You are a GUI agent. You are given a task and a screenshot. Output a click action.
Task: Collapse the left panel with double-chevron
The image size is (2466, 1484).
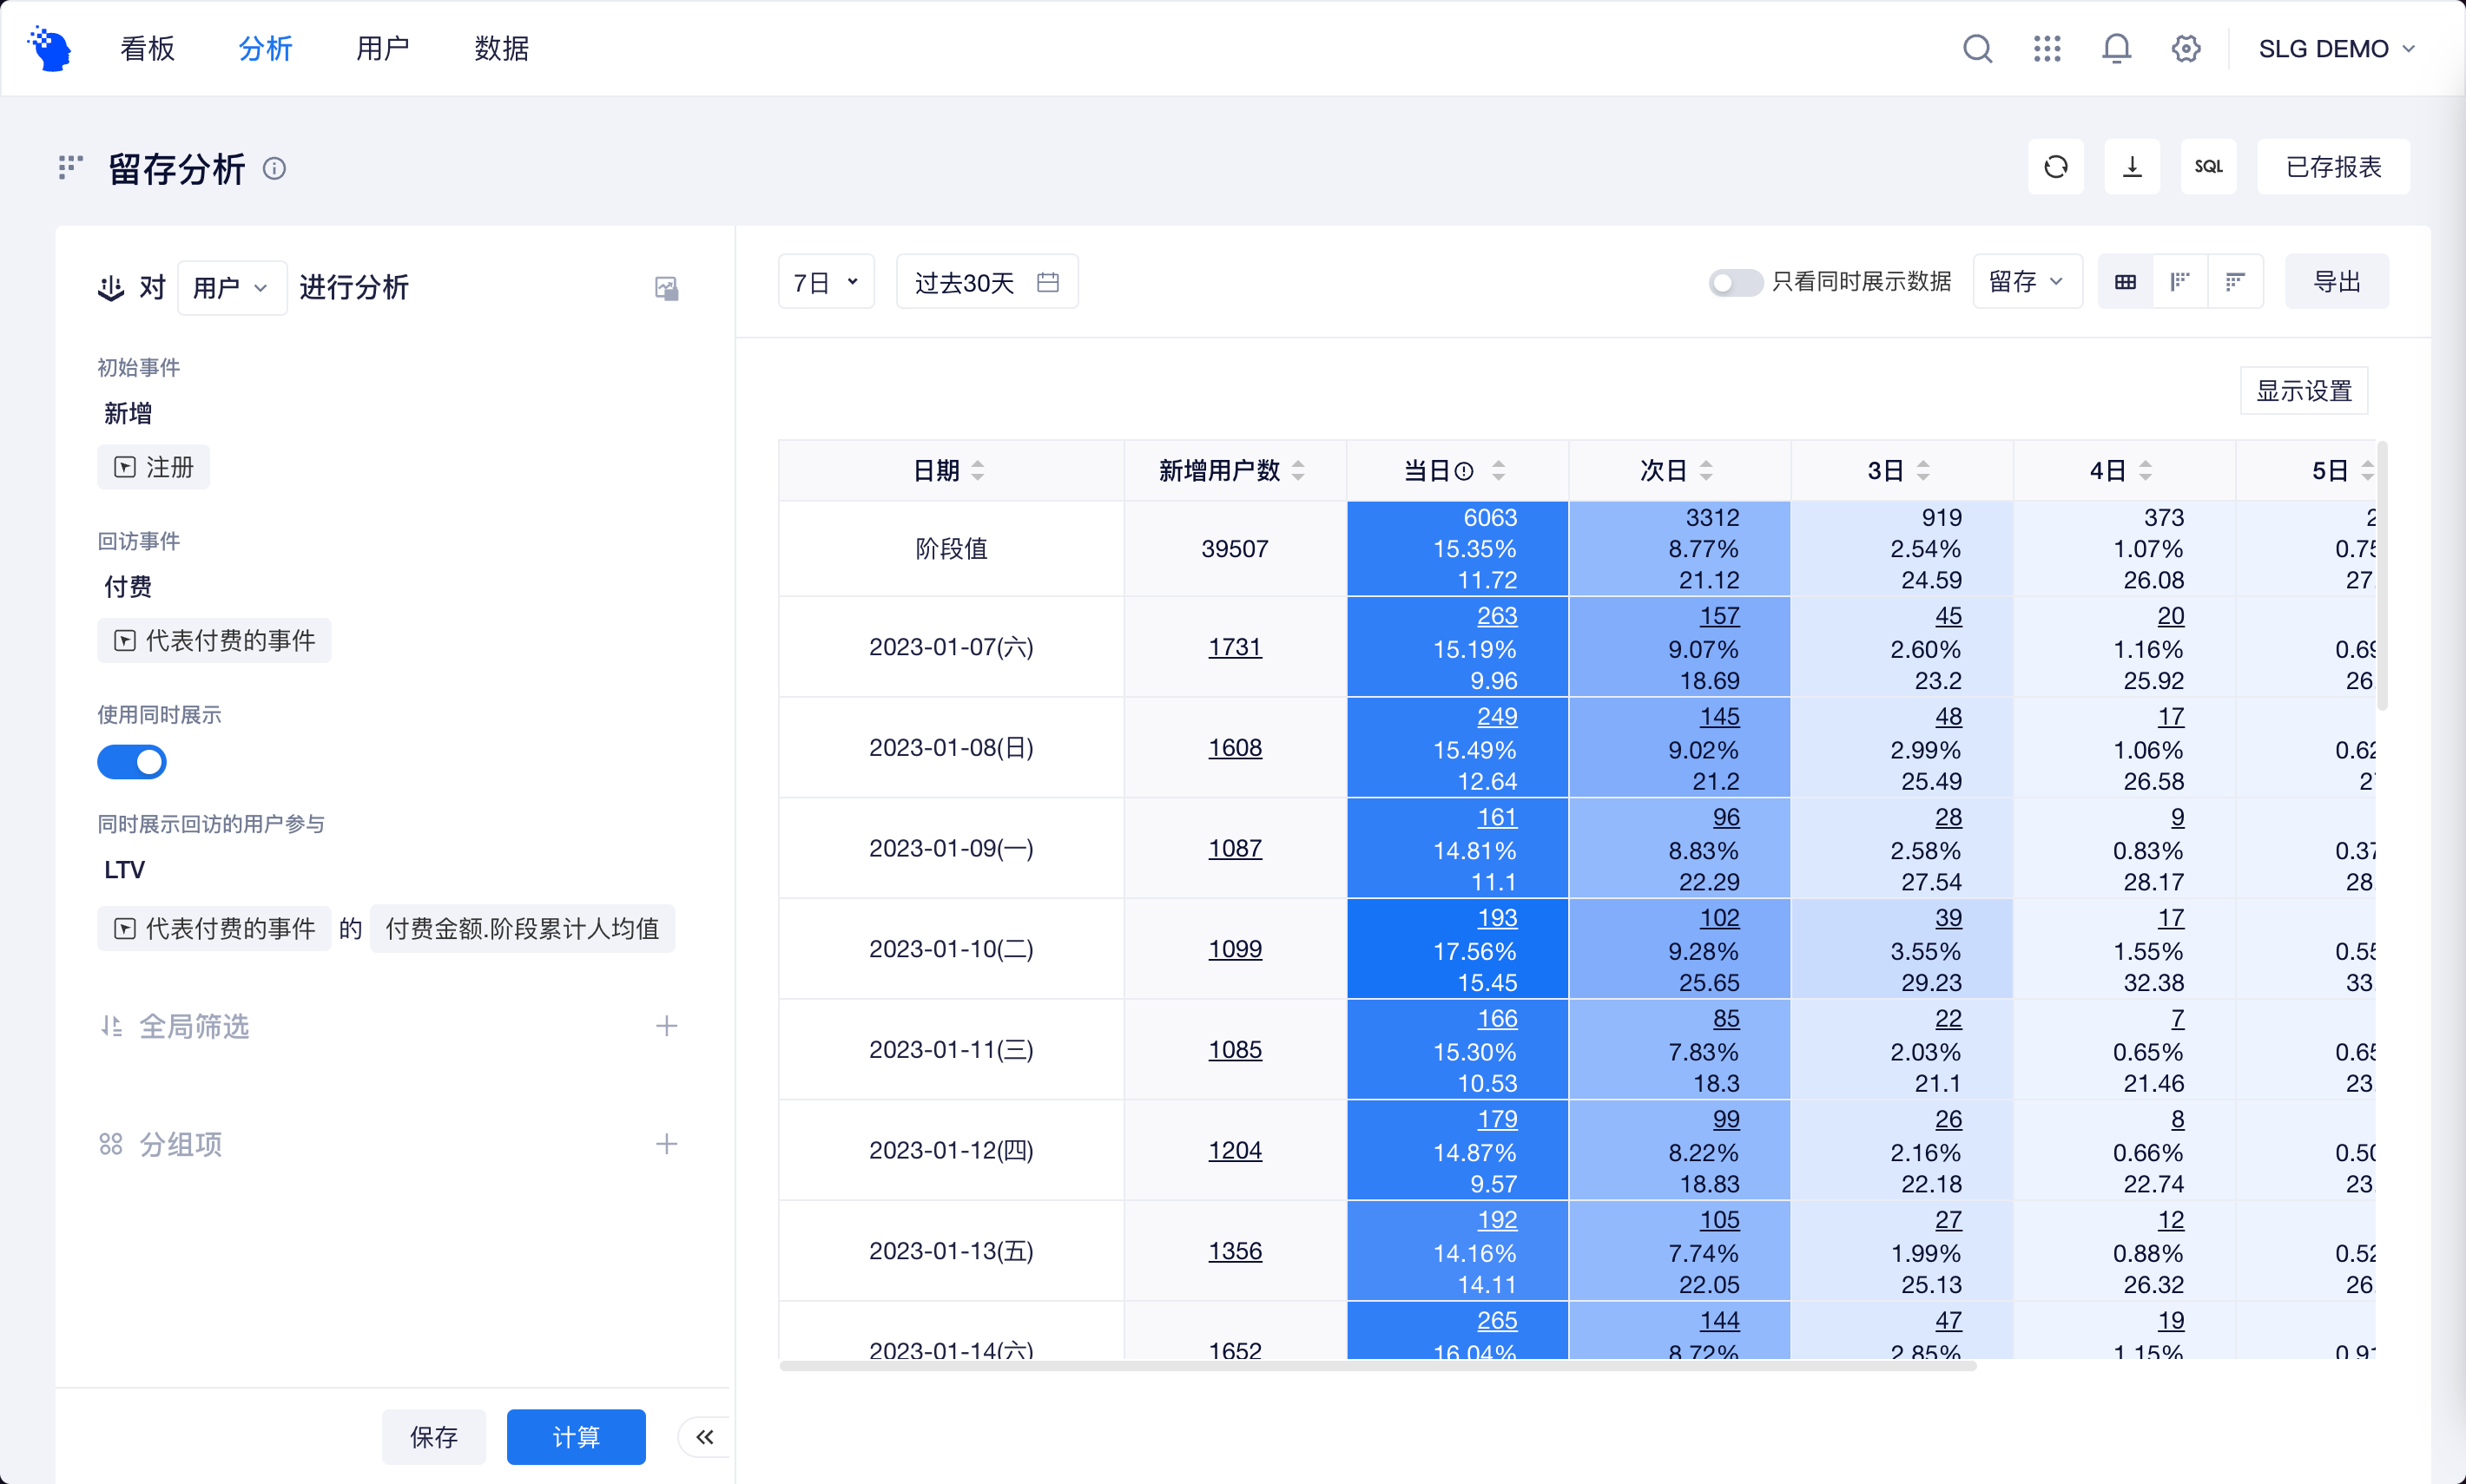tap(704, 1437)
